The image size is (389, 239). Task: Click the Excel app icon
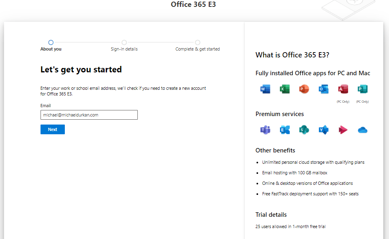tap(285, 89)
